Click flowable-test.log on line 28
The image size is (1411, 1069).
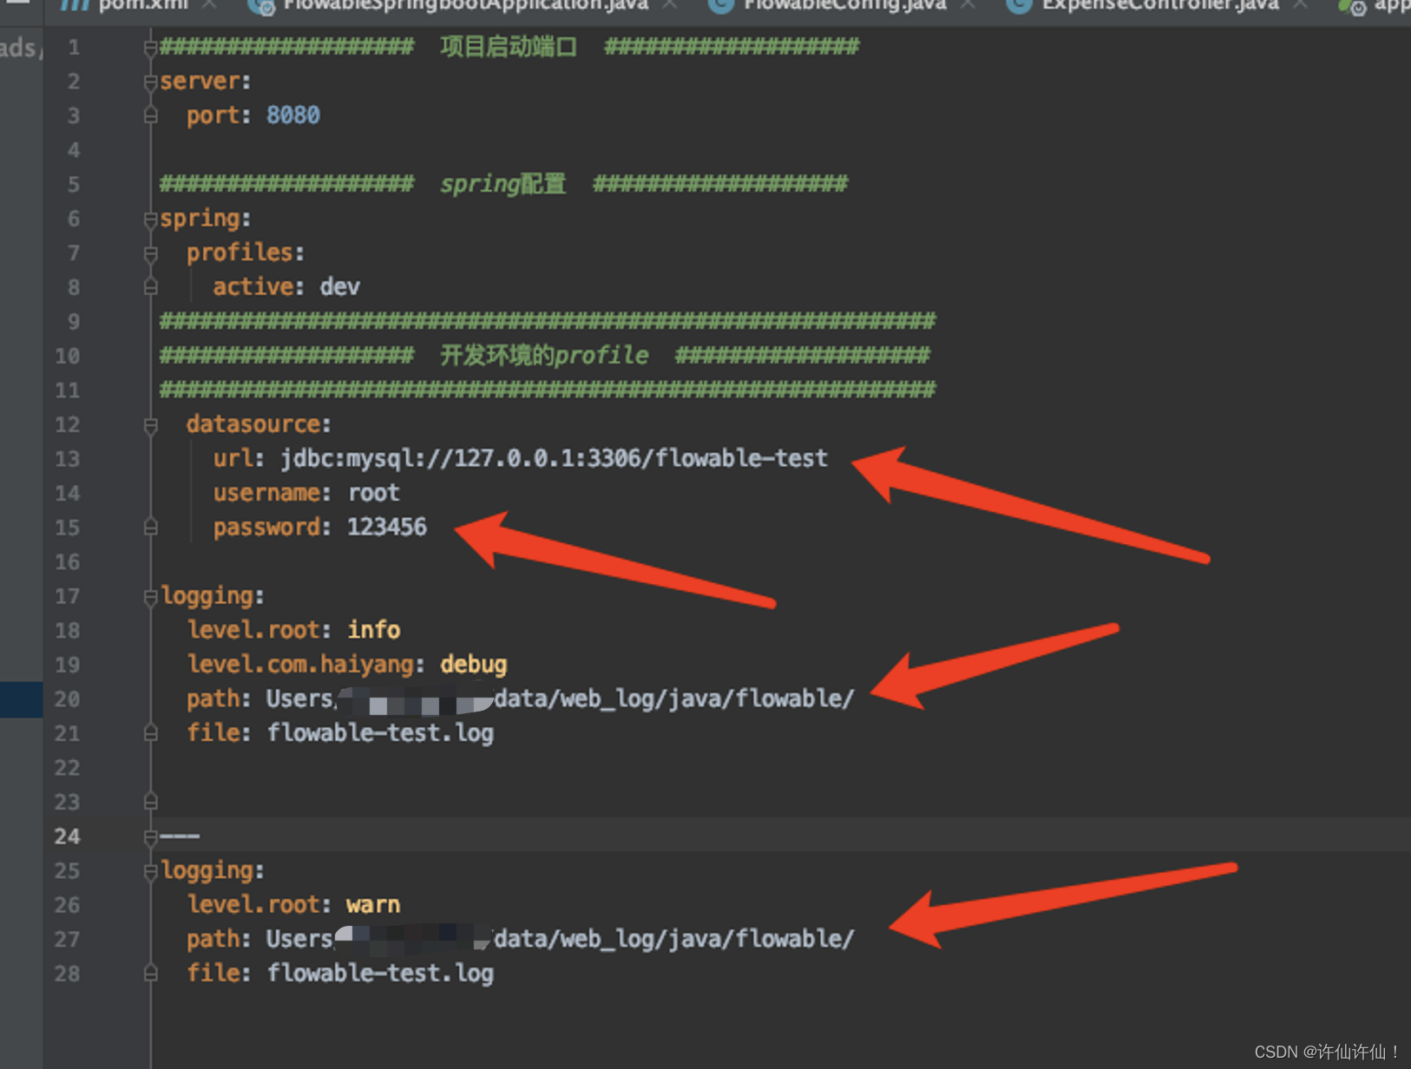(x=380, y=974)
